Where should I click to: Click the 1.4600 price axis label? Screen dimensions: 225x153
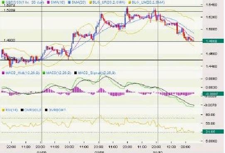pos(212,54)
